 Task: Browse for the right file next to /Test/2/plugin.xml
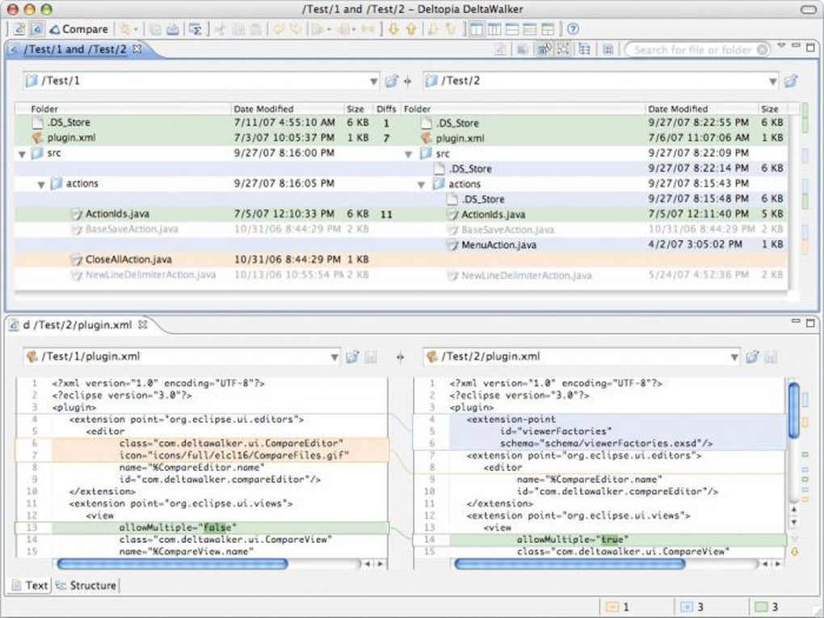(752, 356)
